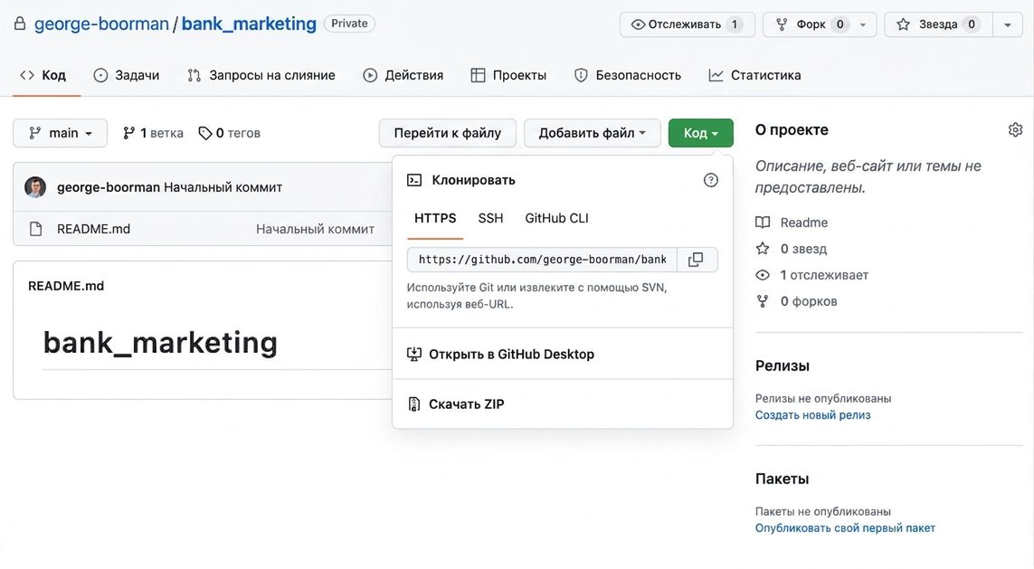Click the tag icon next to 0 тегов
1034x569 pixels.
tap(205, 133)
